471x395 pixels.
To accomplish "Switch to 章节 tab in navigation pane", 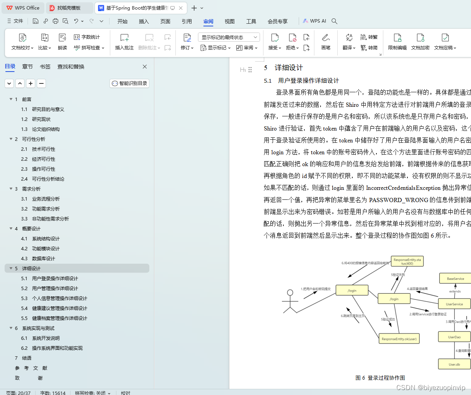I will 28,67.
